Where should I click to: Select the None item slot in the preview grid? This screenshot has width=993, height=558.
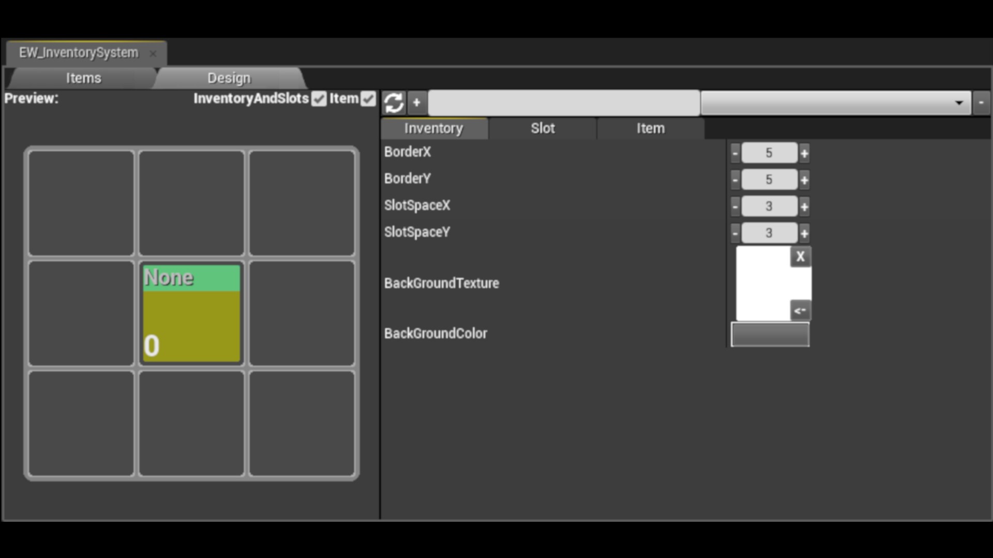point(191,314)
